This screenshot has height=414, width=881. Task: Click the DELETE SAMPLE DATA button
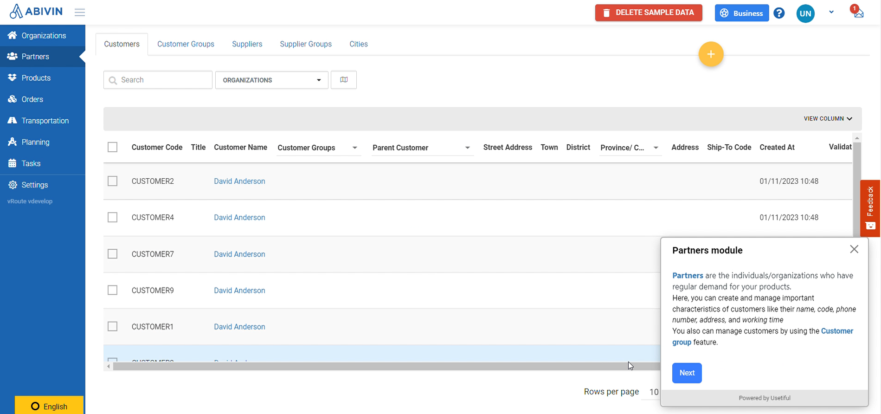point(649,13)
